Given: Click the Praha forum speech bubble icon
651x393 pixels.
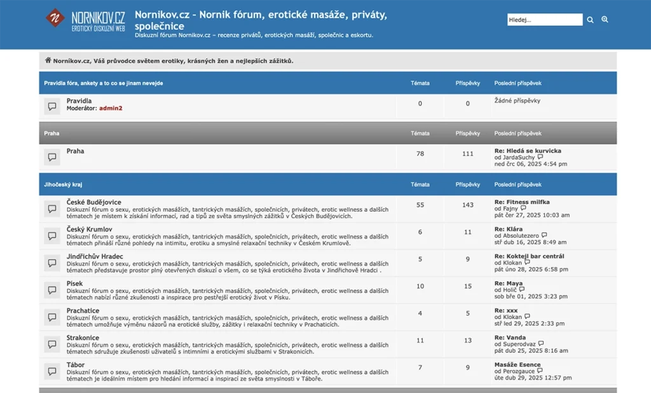Looking at the screenshot, I should [x=52, y=157].
